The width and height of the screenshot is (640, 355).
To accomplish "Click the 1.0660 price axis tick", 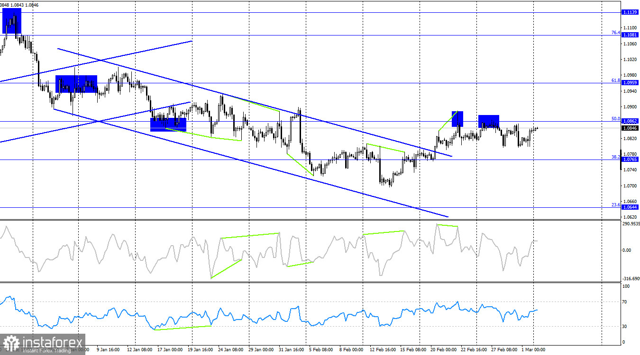I will click(x=631, y=202).
